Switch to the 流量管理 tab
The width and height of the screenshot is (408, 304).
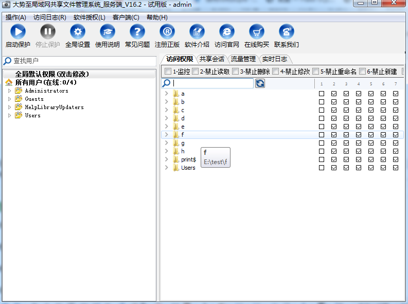243,59
